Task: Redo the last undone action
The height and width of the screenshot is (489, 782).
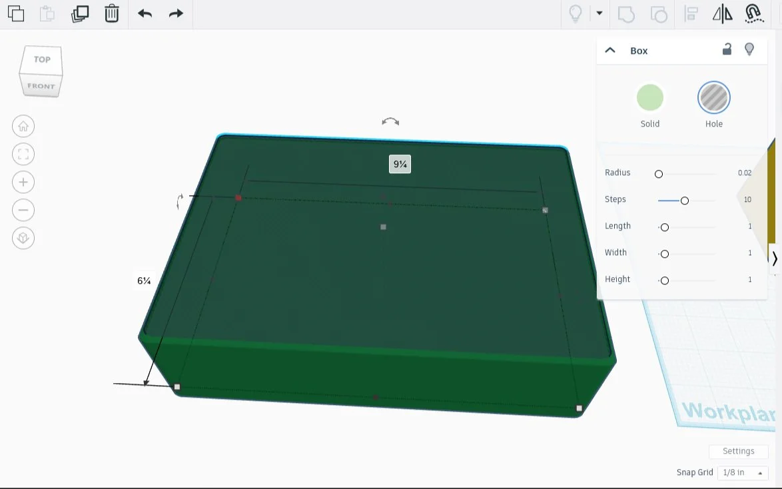Action: click(176, 13)
